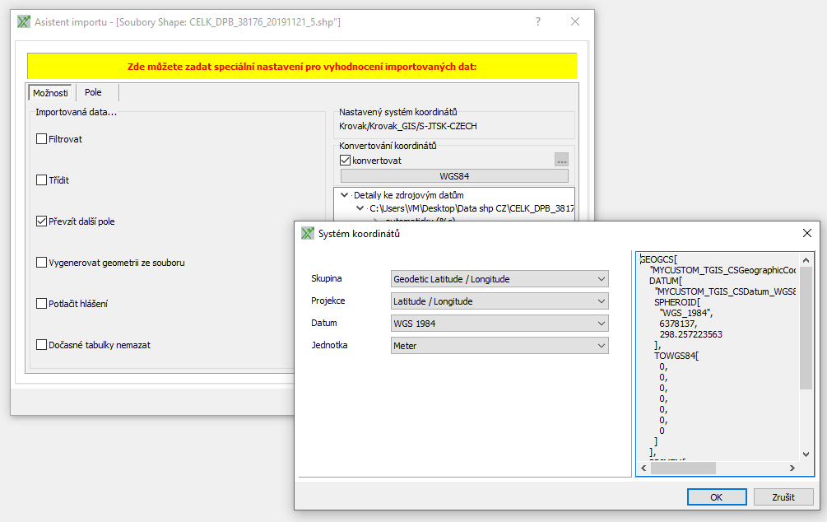Viewport: 827px width, 522px height.
Task: Open the Datum dropdown showing WGS 1984
Action: [499, 323]
